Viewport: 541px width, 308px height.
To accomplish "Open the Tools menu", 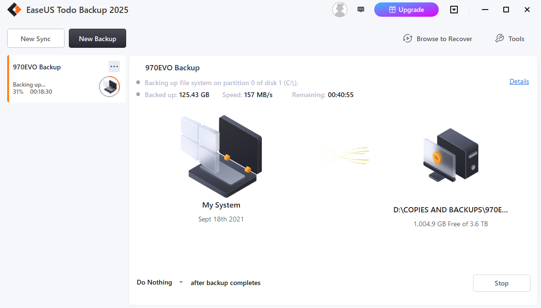I will coord(509,39).
